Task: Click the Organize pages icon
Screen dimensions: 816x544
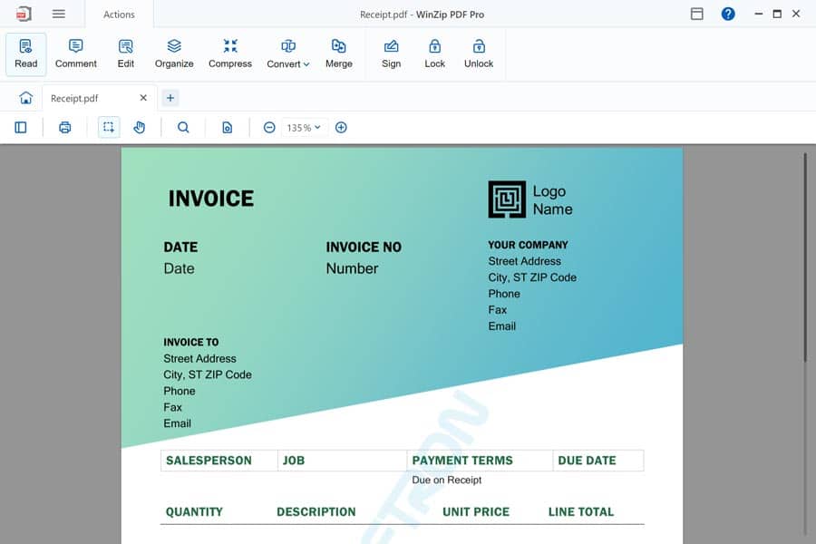Action: 173,52
